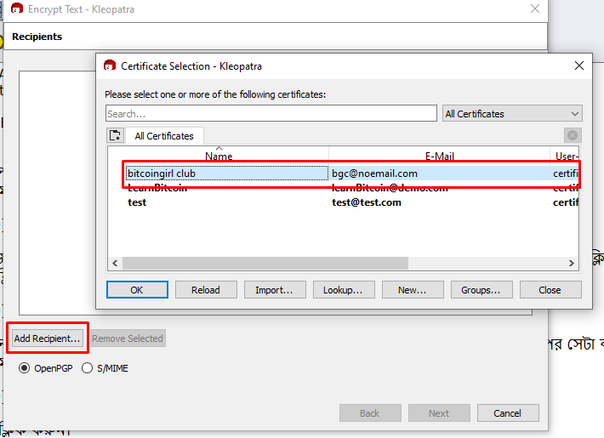Close the Certificate Selection dialog with X
The width and height of the screenshot is (604, 438).
click(x=579, y=65)
